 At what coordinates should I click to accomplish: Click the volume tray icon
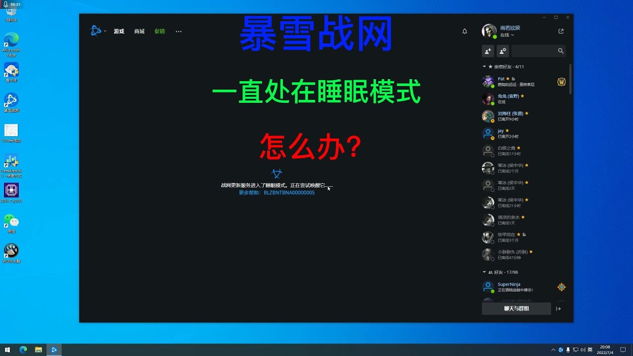(583, 350)
